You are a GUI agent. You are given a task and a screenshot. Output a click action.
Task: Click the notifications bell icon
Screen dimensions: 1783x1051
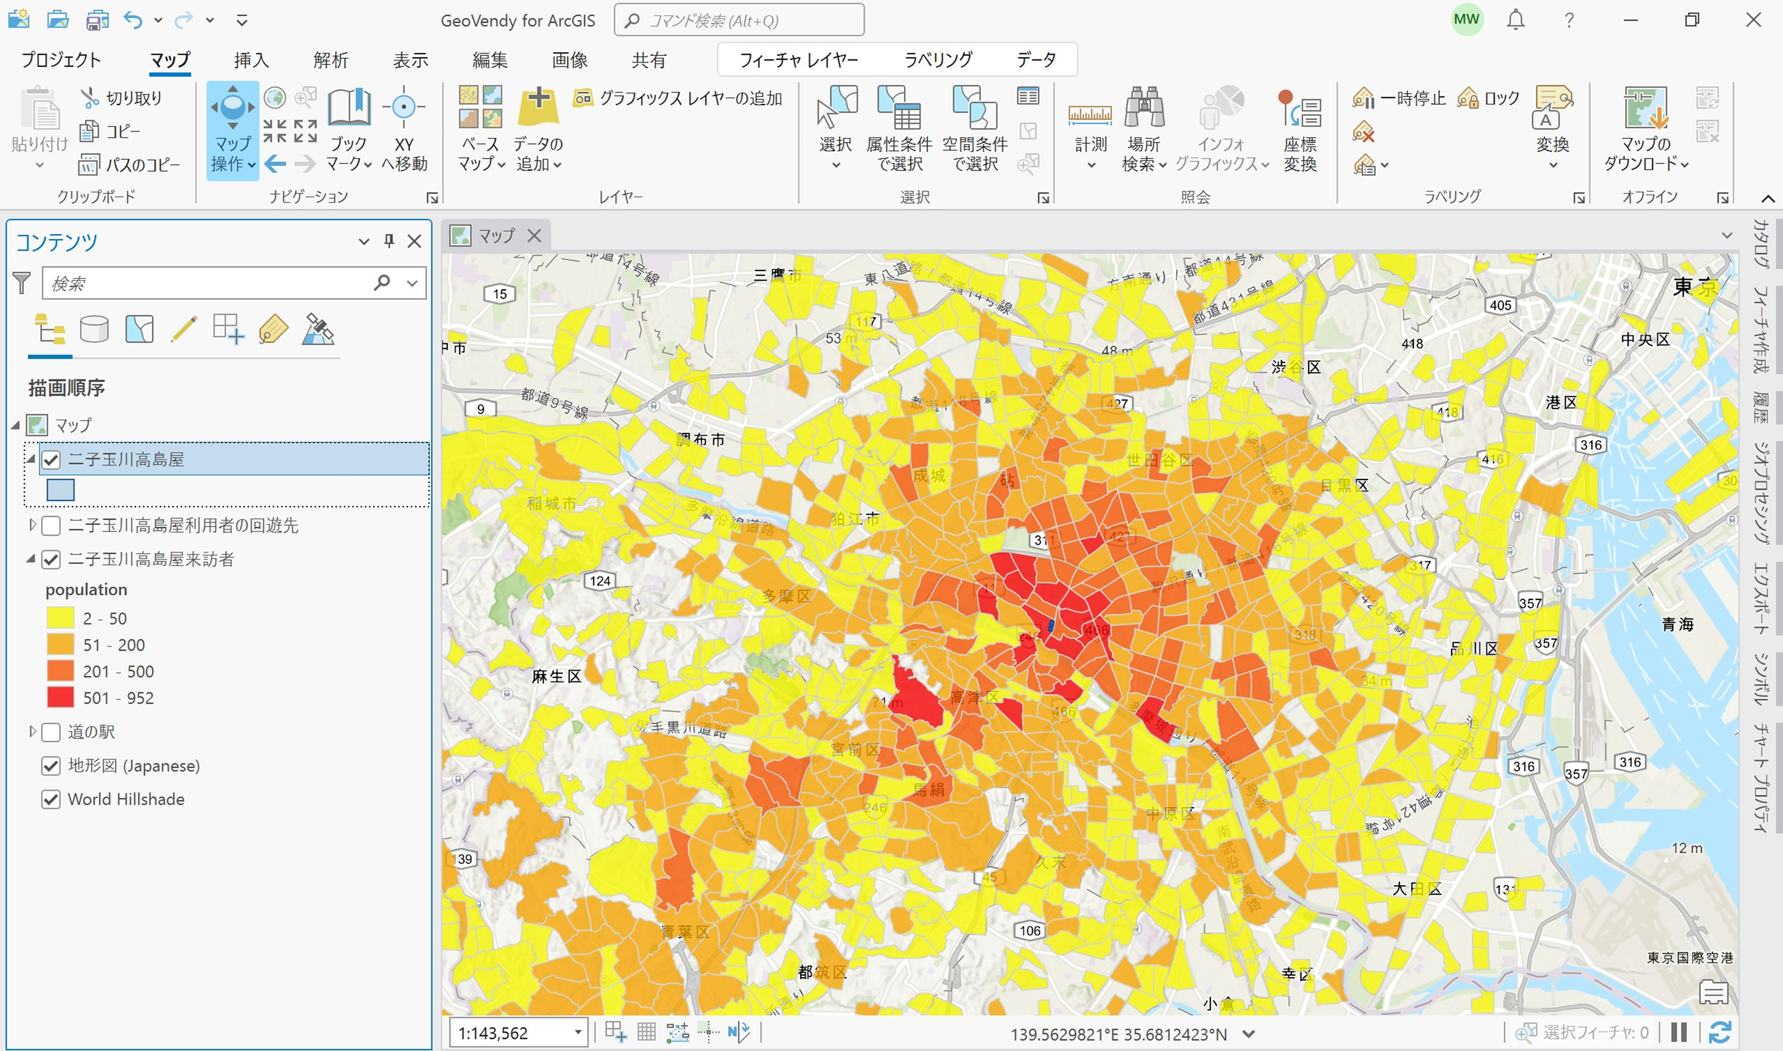coord(1515,20)
